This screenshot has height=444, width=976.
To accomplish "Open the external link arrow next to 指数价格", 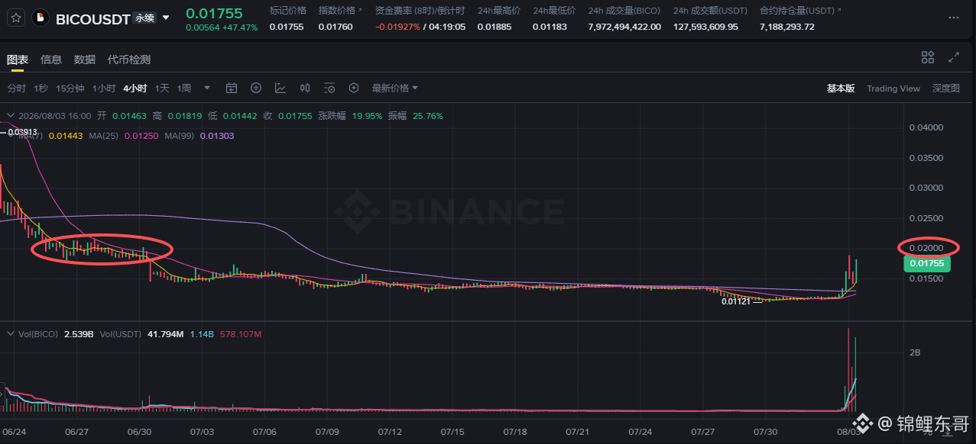I will click(x=360, y=11).
